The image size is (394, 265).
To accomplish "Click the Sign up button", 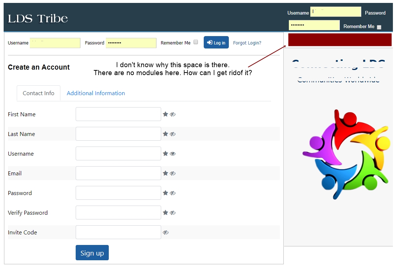I will [x=92, y=253].
